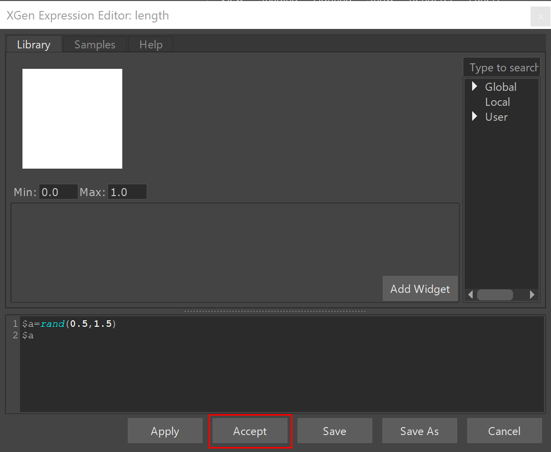551x452 pixels.
Task: Click the white expression preview thumbnail
Action: pos(72,119)
